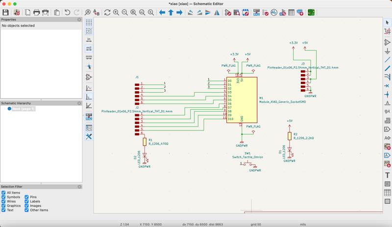Open Find and Replace tool
The width and height of the screenshot is (392, 227).
click(x=96, y=12)
